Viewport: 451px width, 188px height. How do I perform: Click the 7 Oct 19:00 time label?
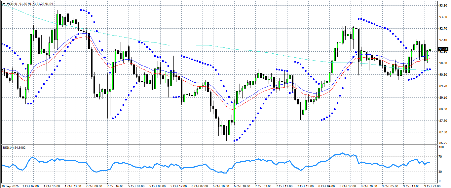pos(306,186)
